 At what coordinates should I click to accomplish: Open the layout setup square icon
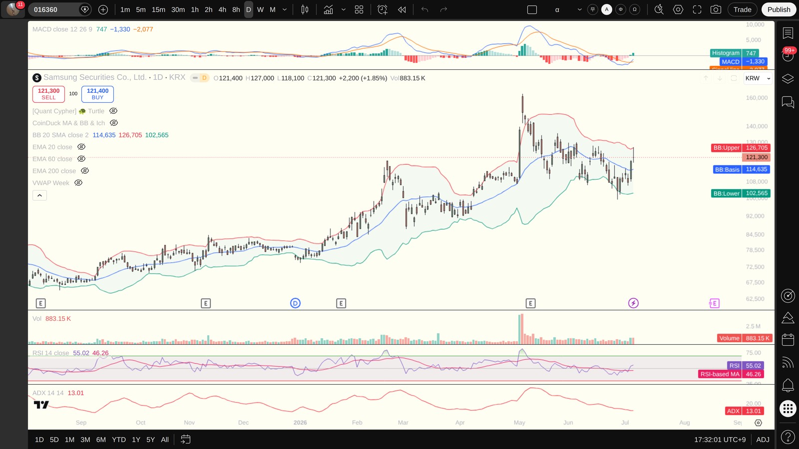[532, 9]
